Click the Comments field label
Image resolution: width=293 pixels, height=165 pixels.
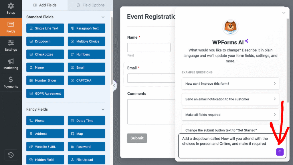tap(137, 94)
